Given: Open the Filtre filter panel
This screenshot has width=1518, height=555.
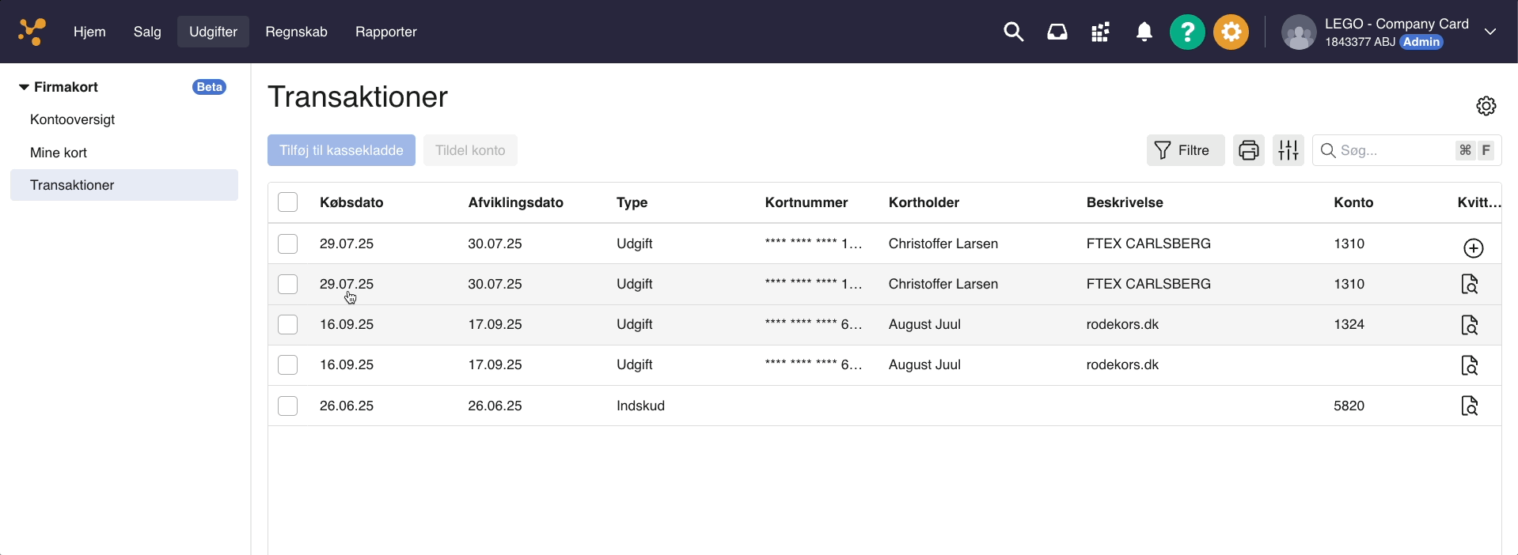Looking at the screenshot, I should (x=1185, y=150).
